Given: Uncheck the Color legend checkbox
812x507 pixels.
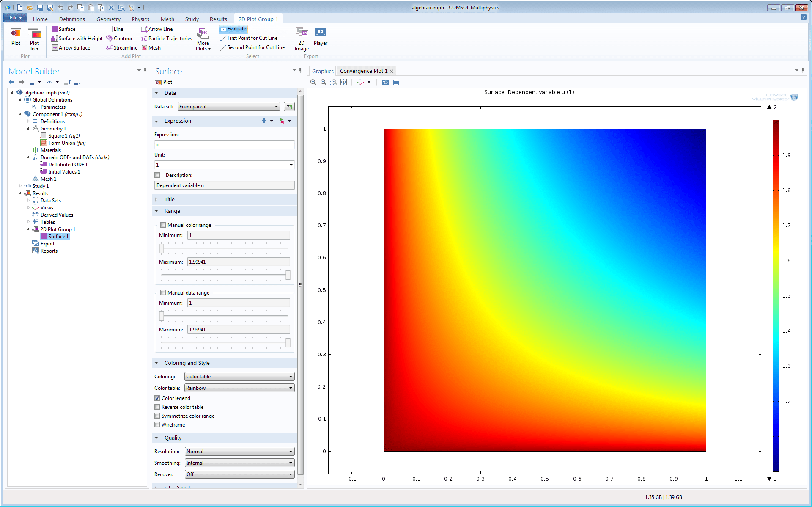Looking at the screenshot, I should 157,398.
